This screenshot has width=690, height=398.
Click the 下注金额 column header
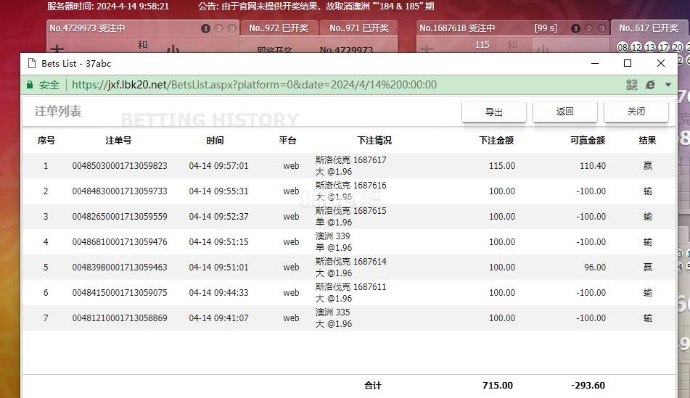pos(496,141)
